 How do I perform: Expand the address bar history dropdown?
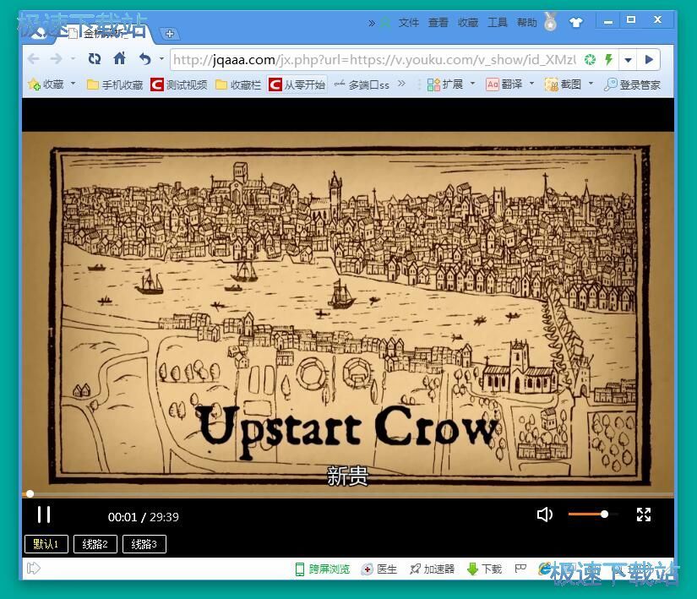tap(628, 59)
